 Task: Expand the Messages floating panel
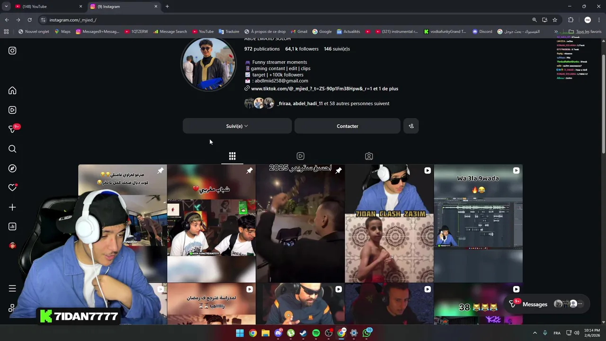[548, 304]
